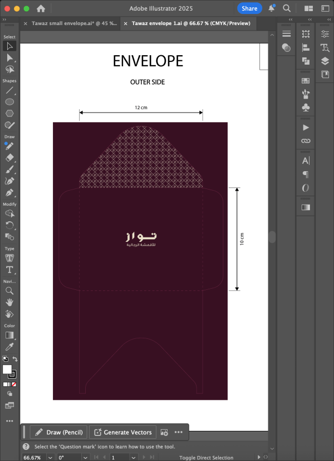This screenshot has width=334, height=461.
Task: Open the notifications bell
Action: (272, 8)
